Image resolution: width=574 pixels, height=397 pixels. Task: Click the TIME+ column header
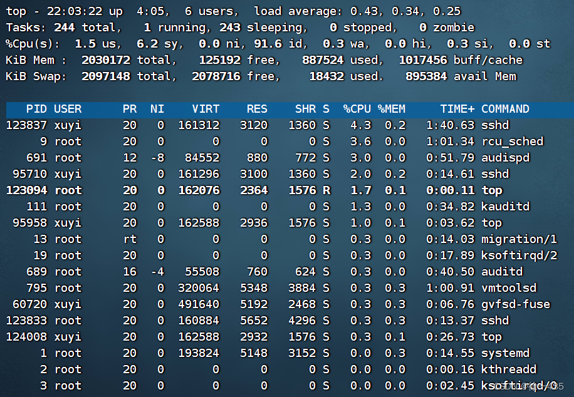pyautogui.click(x=457, y=109)
